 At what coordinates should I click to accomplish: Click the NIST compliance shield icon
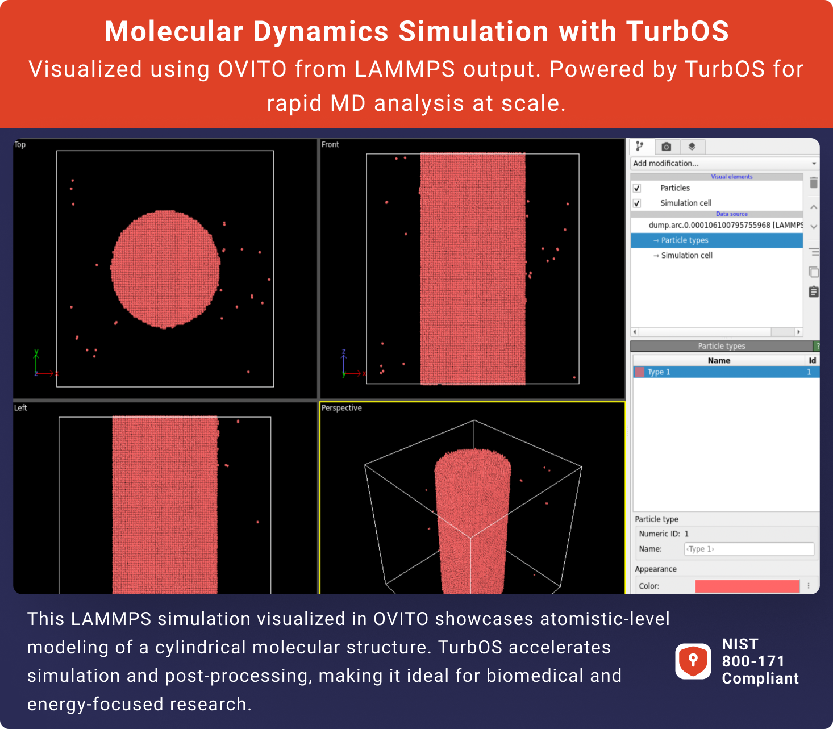693,661
